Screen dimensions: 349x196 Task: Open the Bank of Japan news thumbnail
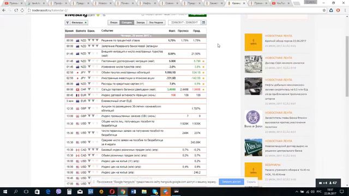tap(253, 119)
